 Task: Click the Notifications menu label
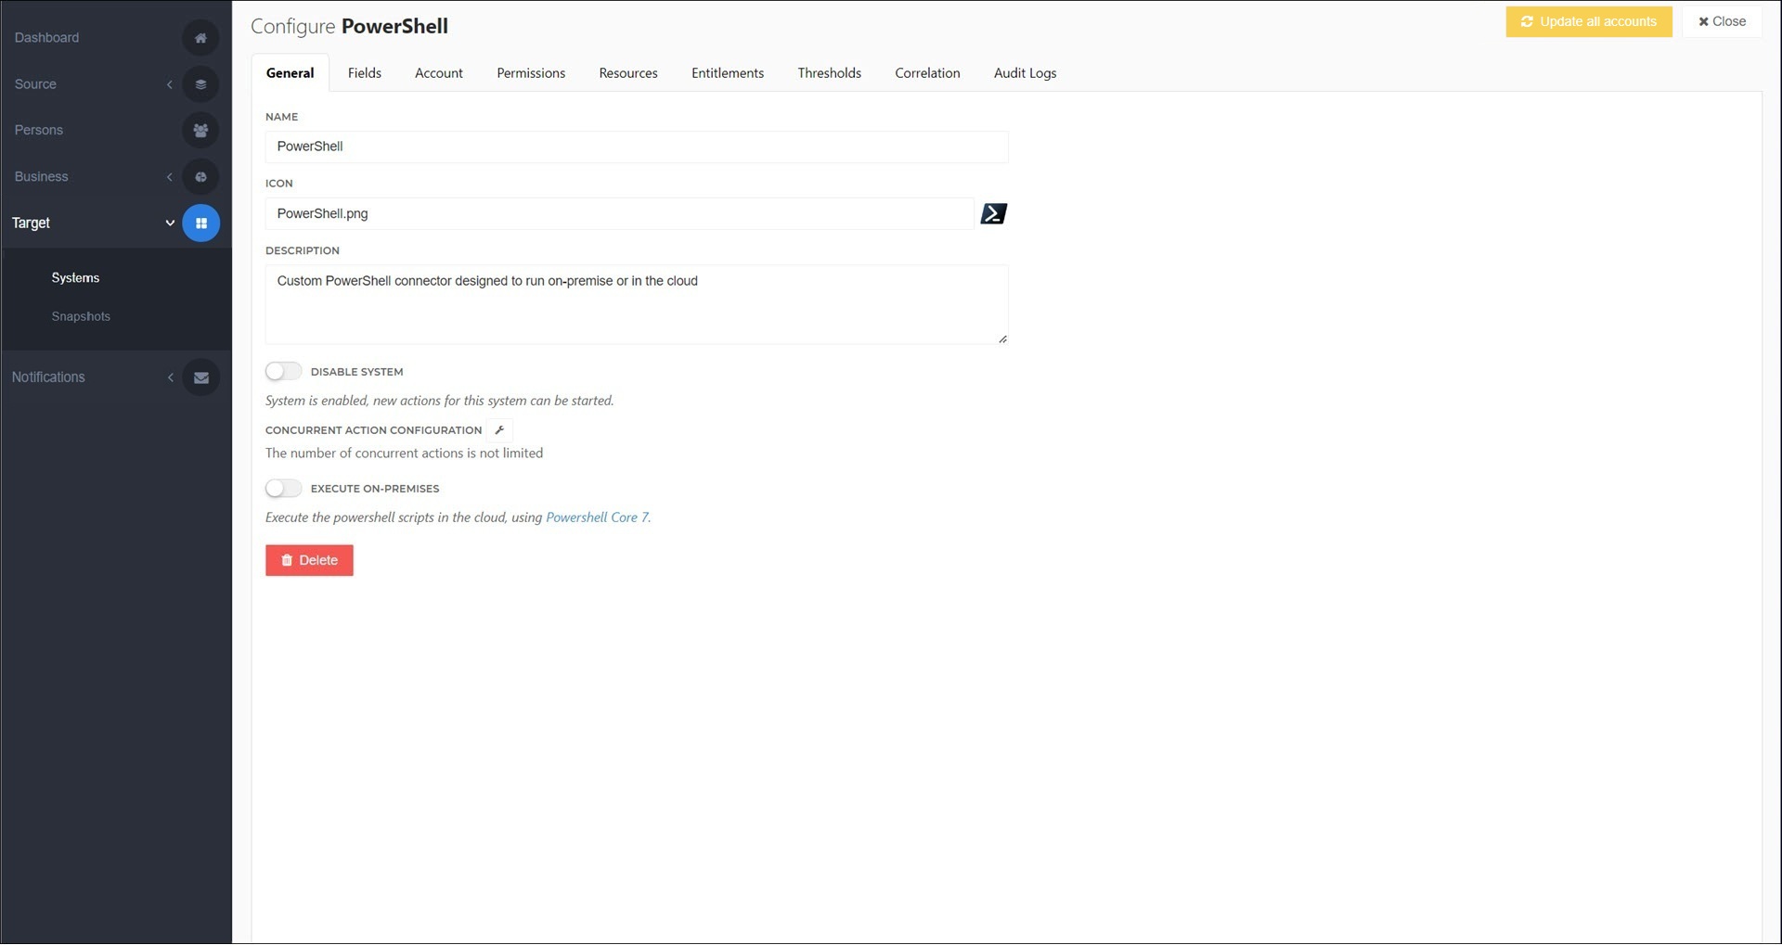(48, 377)
